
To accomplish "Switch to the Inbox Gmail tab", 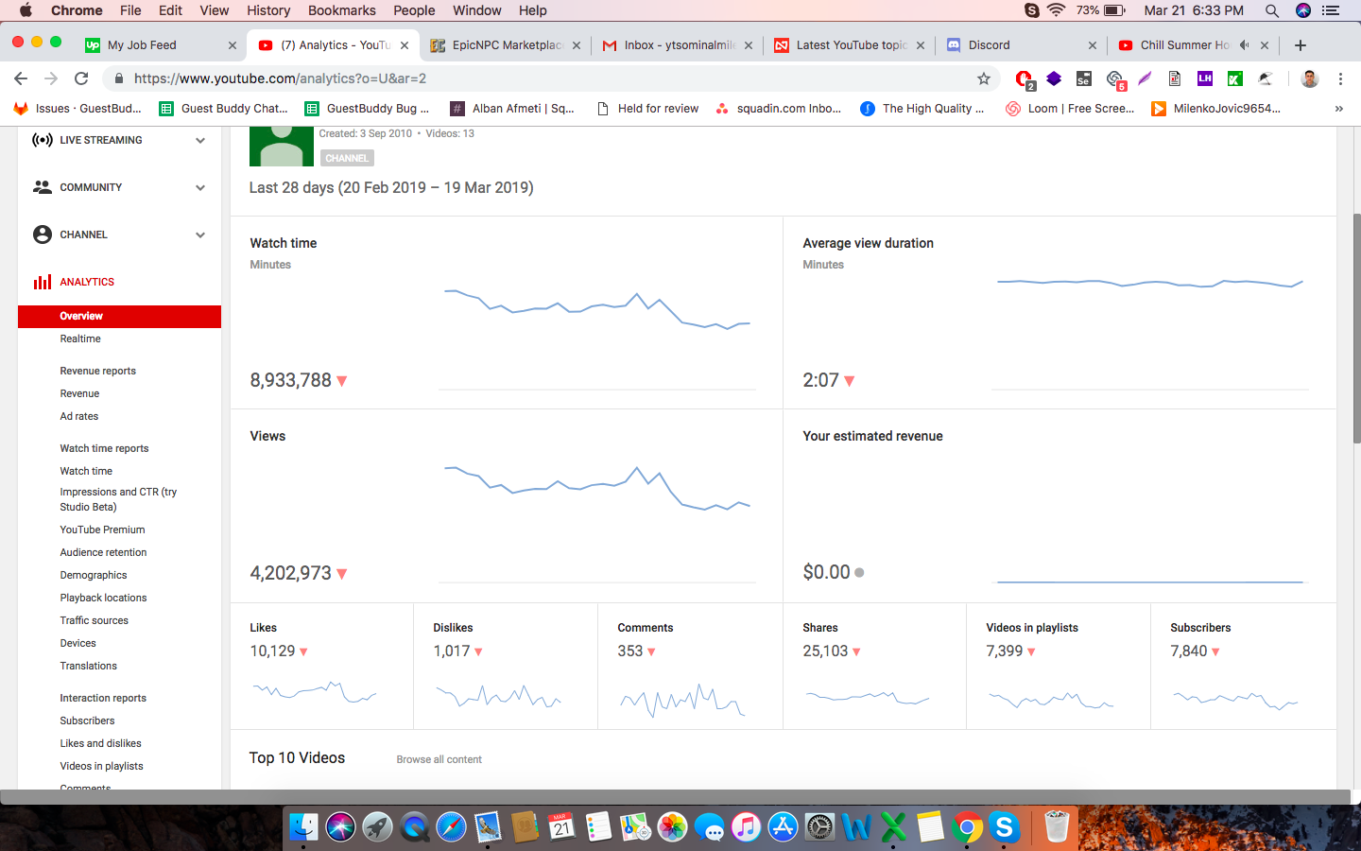I will tap(679, 44).
